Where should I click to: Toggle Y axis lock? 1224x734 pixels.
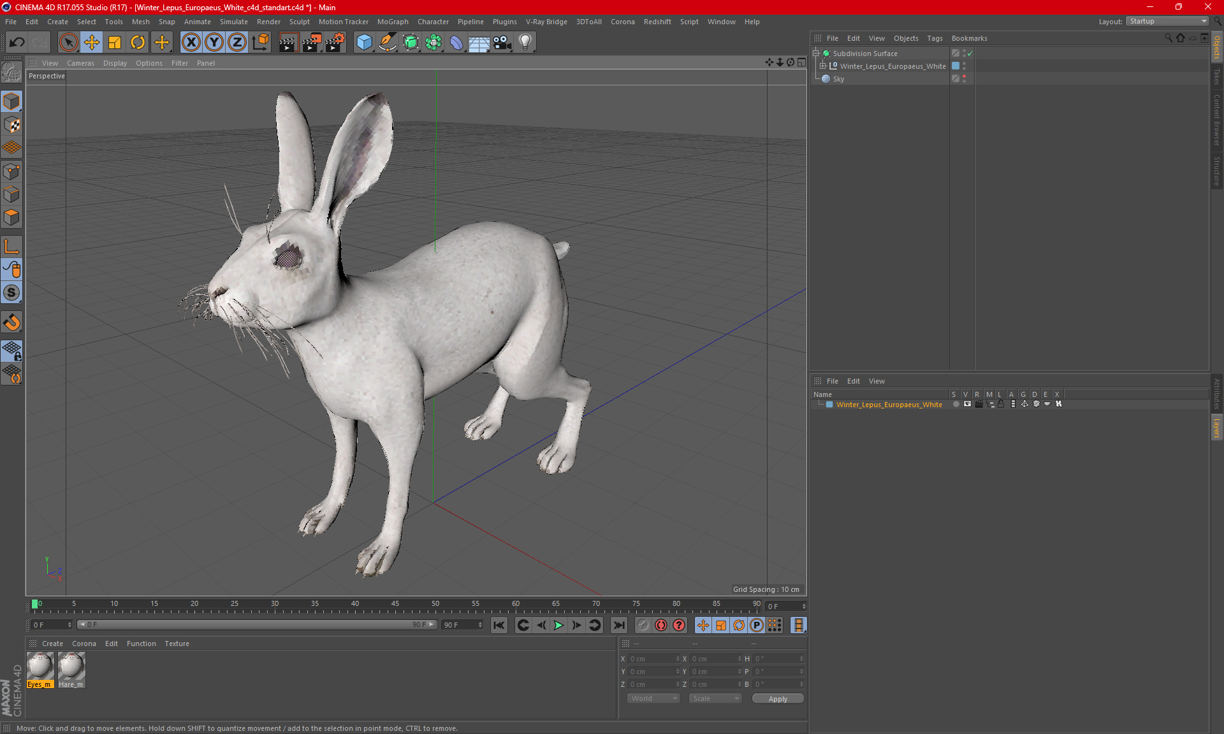coord(214,43)
